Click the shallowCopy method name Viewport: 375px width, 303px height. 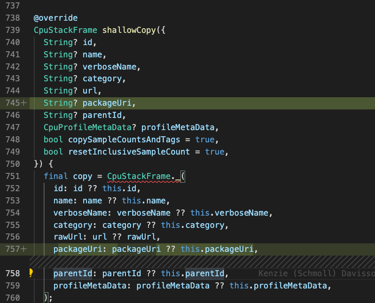129,30
